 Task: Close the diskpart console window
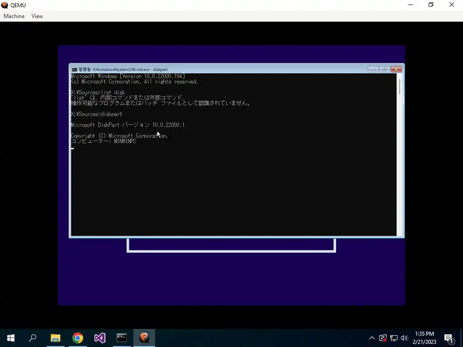[x=396, y=69]
